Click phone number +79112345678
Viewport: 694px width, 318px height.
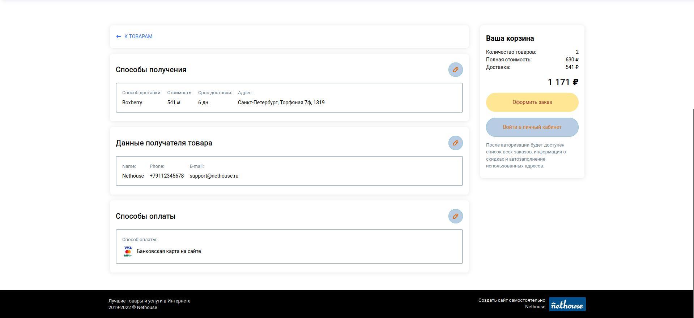pyautogui.click(x=167, y=176)
